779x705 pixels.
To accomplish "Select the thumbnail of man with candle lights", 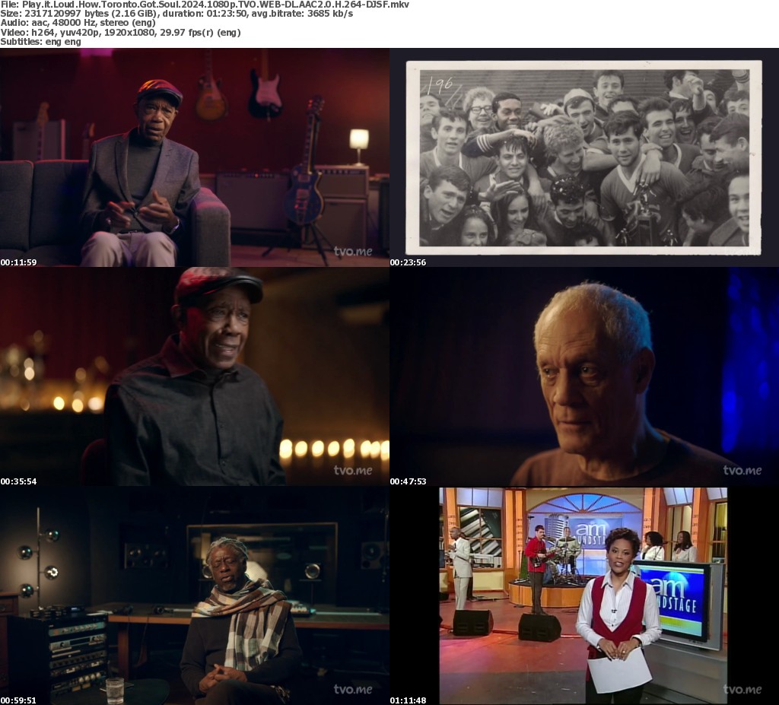I will (195, 376).
